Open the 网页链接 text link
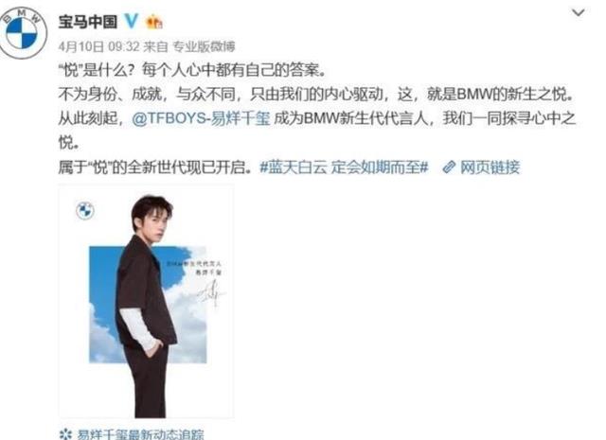The width and height of the screenshot is (606, 440). pos(490,167)
